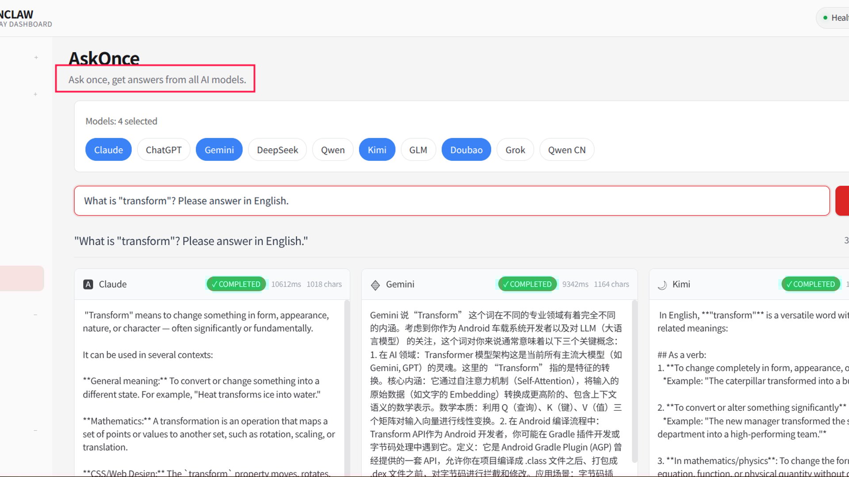Click the Claude logo icon in response card
Image resolution: width=849 pixels, height=477 pixels.
(88, 284)
